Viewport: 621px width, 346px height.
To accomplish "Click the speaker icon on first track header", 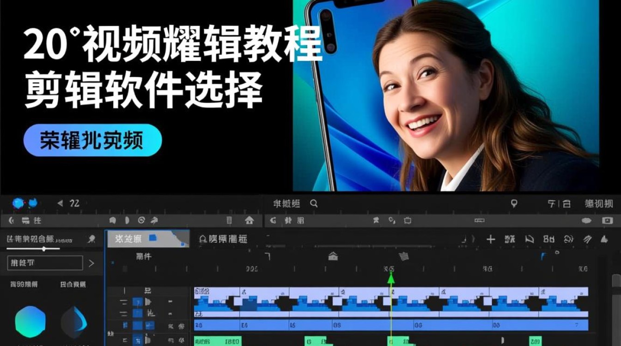I will (x=148, y=302).
